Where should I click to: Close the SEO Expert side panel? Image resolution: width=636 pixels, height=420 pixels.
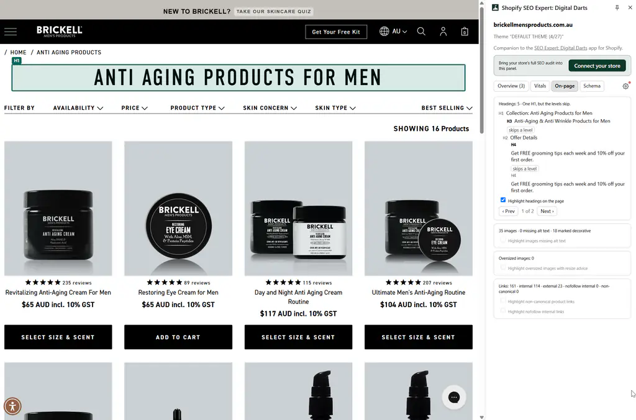(x=630, y=7)
